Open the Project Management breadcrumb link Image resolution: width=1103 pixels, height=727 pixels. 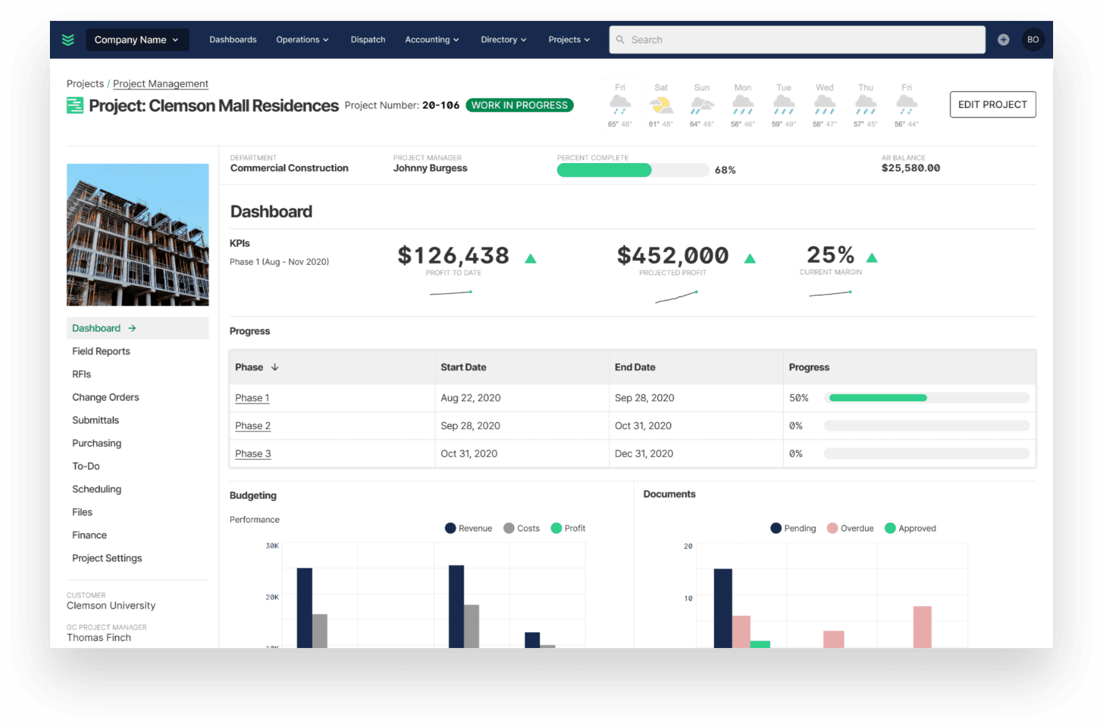(x=161, y=84)
